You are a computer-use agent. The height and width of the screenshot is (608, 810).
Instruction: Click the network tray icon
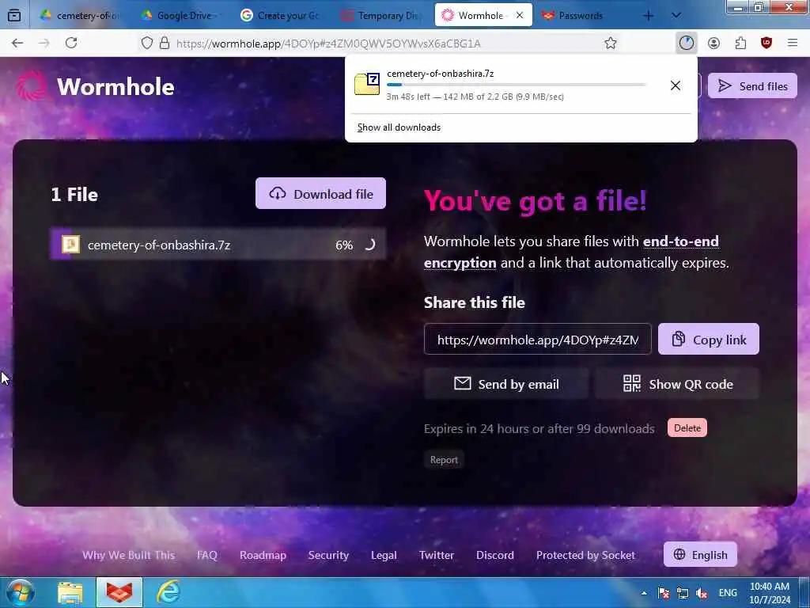click(683, 593)
